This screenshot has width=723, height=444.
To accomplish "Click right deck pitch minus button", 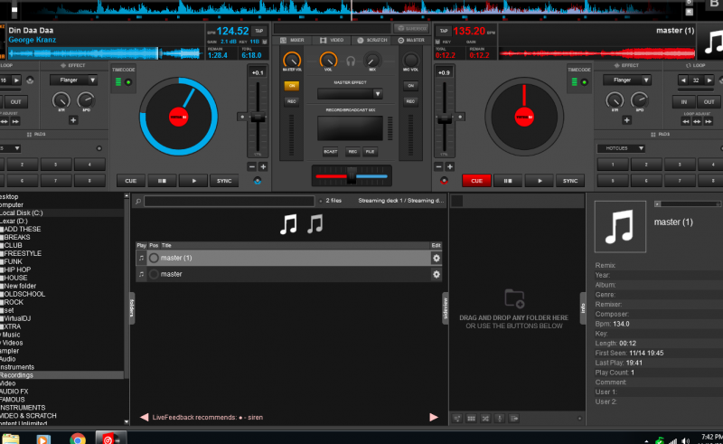I will tap(438, 166).
